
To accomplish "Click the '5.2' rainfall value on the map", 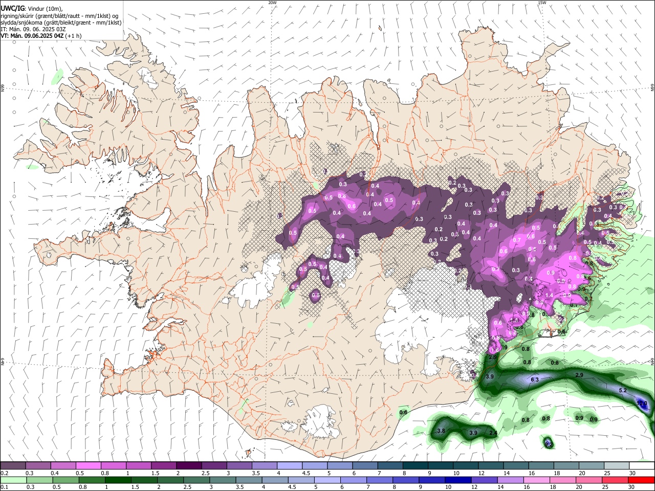I will pos(623,390).
